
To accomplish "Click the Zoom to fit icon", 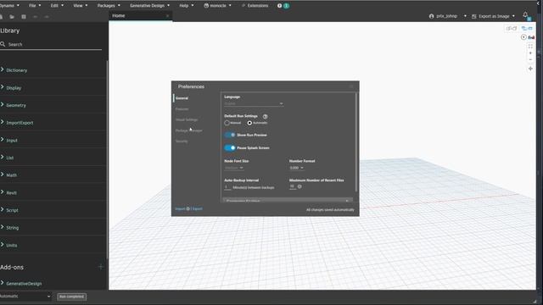I will [x=530, y=46].
